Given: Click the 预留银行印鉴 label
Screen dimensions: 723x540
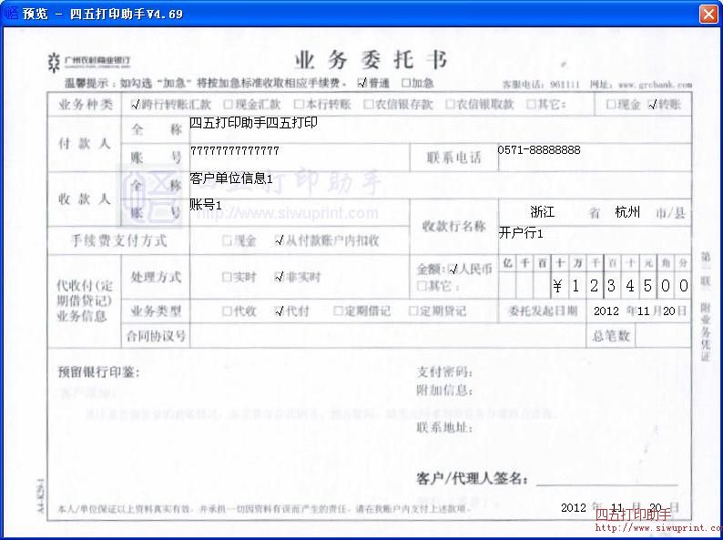Looking at the screenshot, I should click(x=98, y=372).
